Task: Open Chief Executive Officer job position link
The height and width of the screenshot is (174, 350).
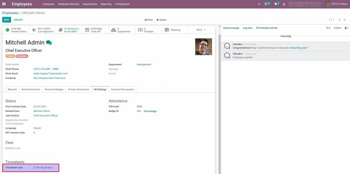Action: (46, 116)
